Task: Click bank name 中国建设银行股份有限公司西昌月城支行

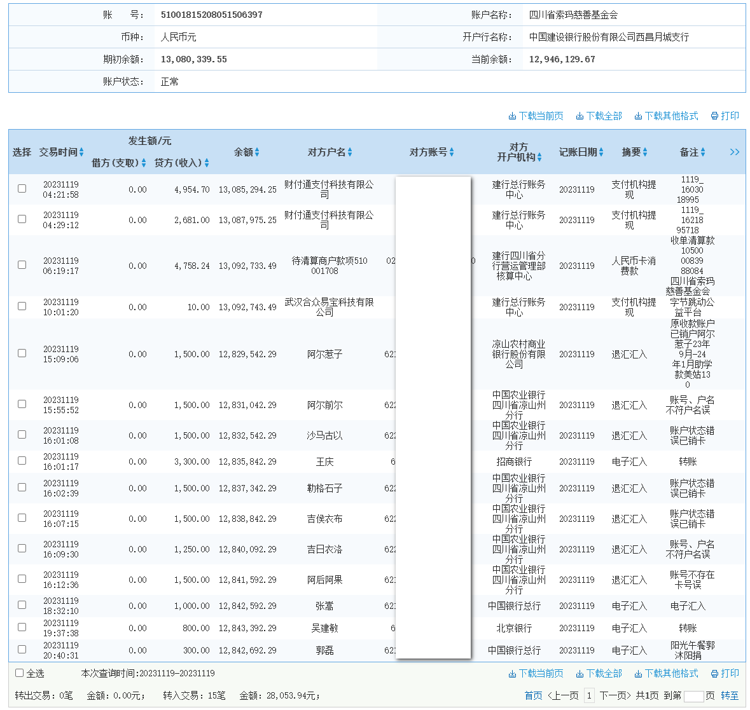Action: tap(609, 37)
